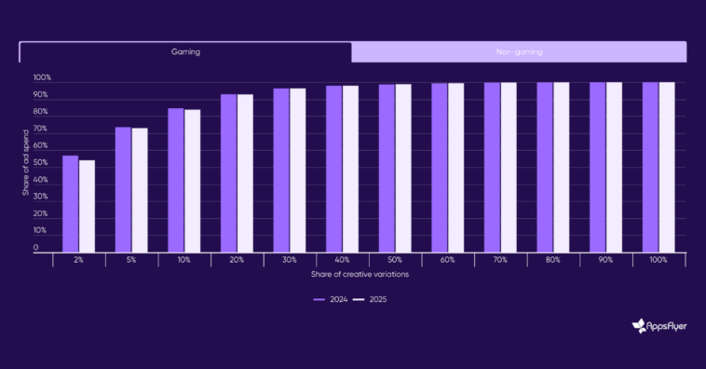
Task: Select the 2024 bar at 90%
Action: click(x=597, y=167)
